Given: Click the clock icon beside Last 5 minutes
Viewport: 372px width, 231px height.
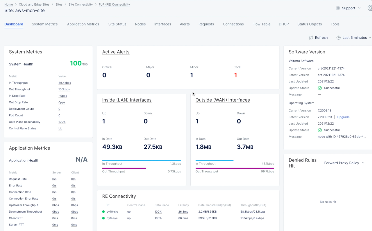Looking at the screenshot, I should click(339, 37).
